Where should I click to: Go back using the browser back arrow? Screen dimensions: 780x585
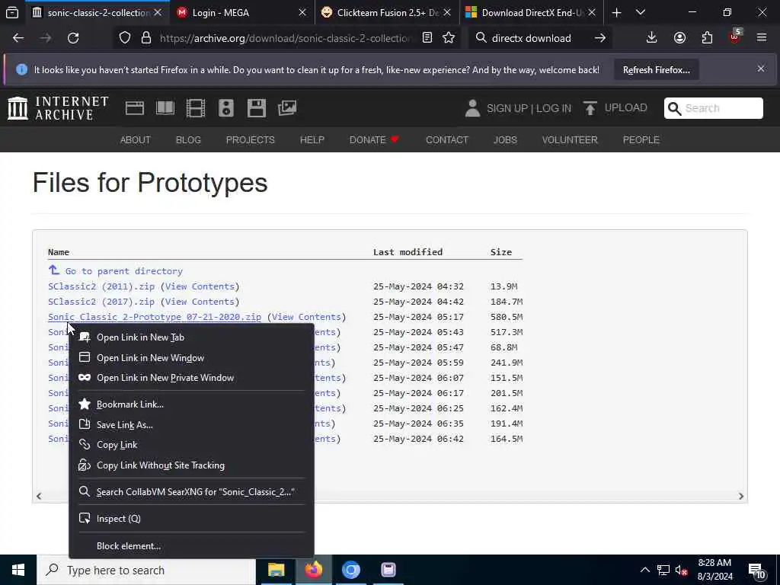click(18, 38)
